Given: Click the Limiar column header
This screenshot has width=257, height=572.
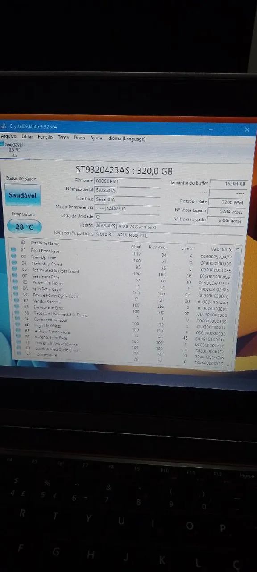Looking at the screenshot, I should [x=187, y=248].
